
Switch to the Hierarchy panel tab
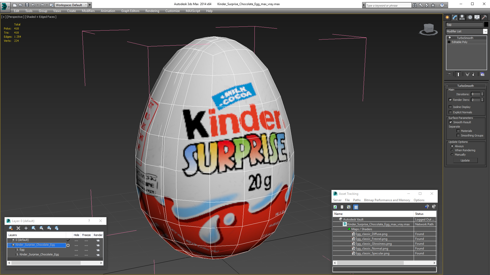click(x=462, y=17)
